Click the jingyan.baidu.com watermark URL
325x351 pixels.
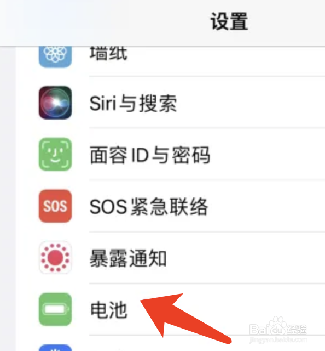pyautogui.click(x=278, y=340)
